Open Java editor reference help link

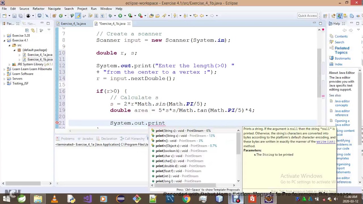pyautogui.click(x=342, y=113)
